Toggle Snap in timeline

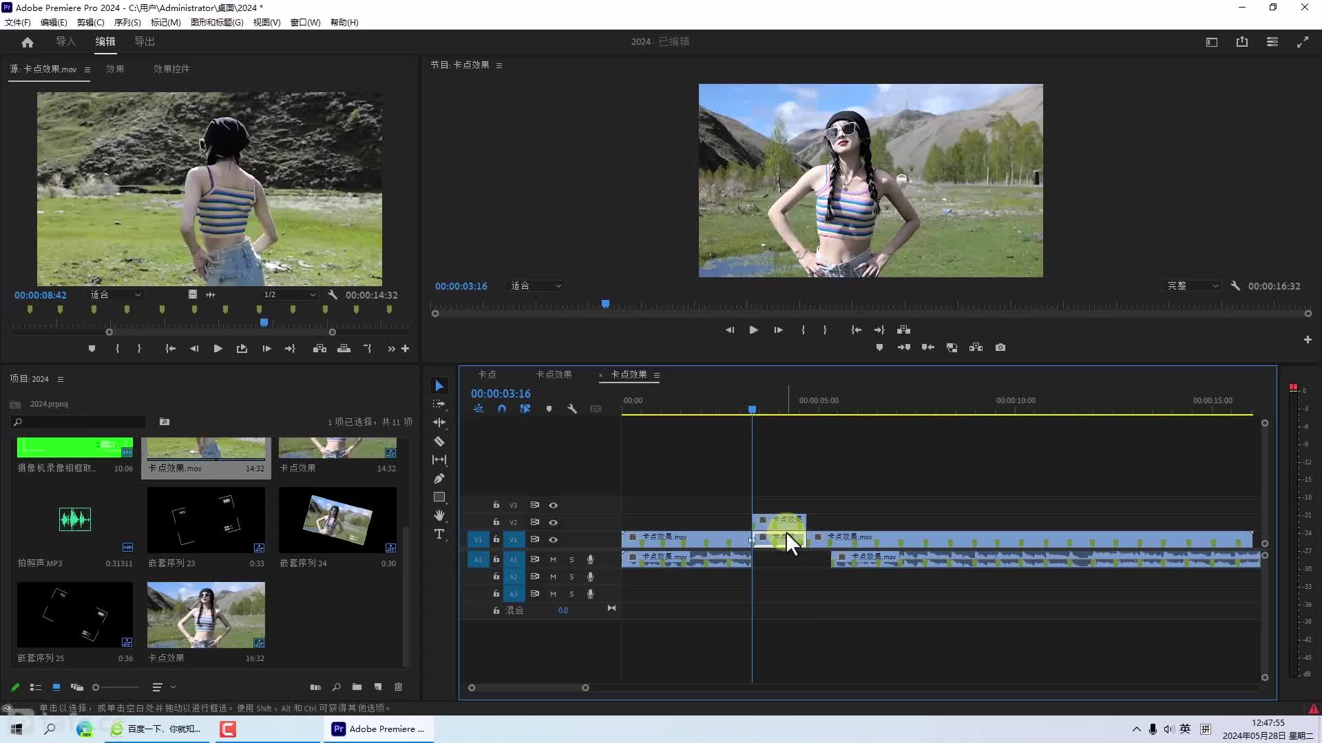[502, 409]
